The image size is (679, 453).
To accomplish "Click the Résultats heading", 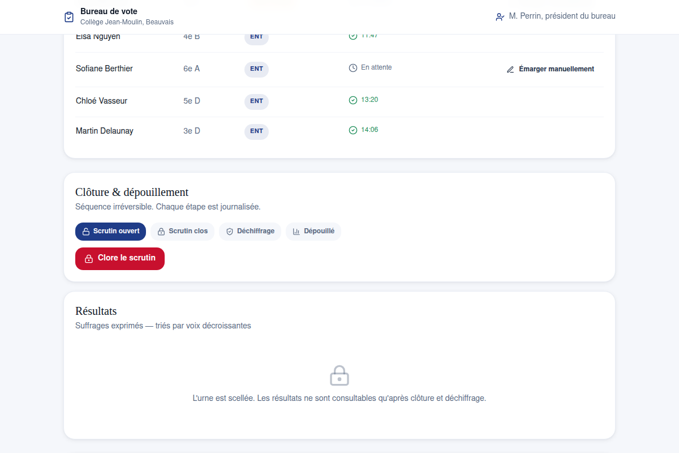I will (96, 311).
